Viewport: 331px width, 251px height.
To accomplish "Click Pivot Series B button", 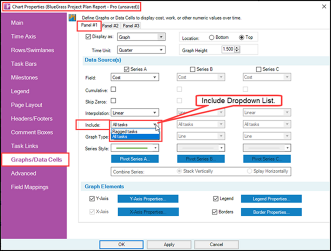I will click(x=201, y=159).
